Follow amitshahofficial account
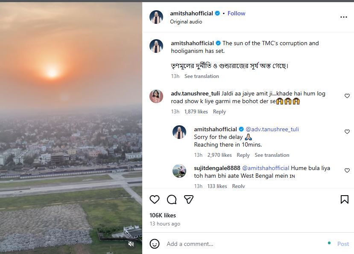354x254 pixels. point(236,13)
